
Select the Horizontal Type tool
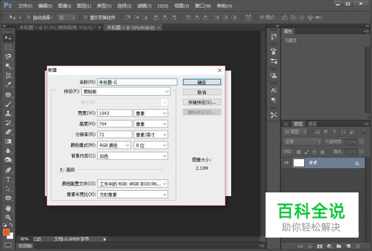[8, 180]
